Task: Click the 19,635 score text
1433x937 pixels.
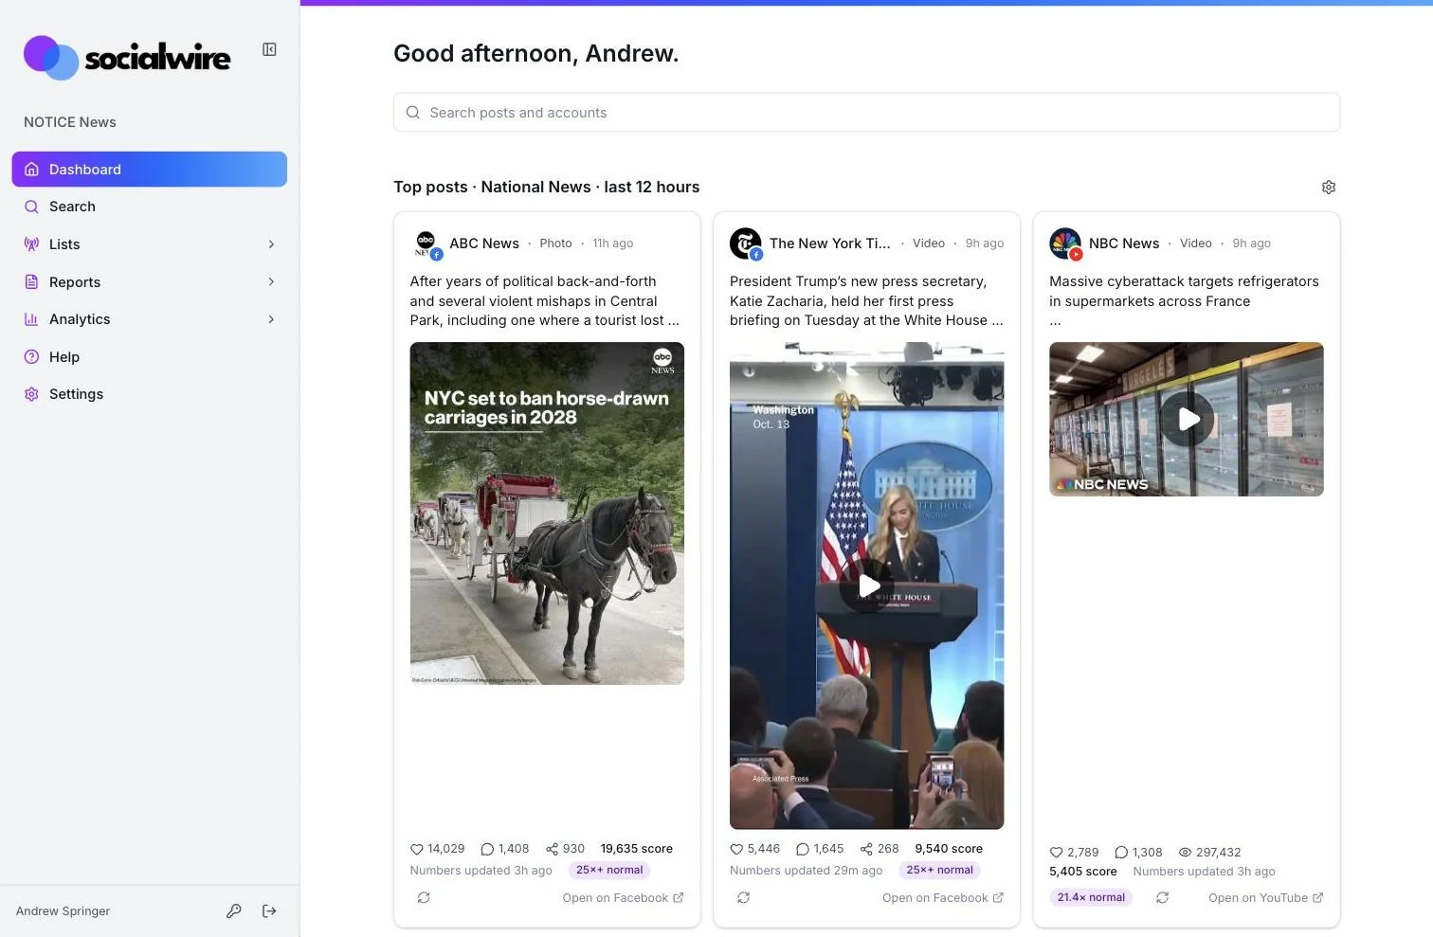Action: coord(637,849)
